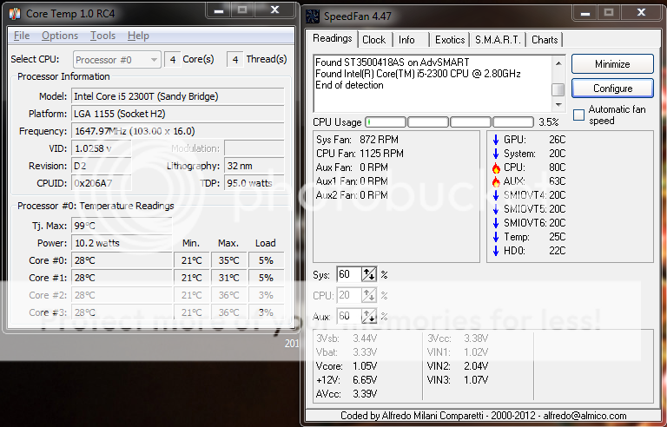
Task: Click the Core #1 max value 31°C
Action: [229, 278]
